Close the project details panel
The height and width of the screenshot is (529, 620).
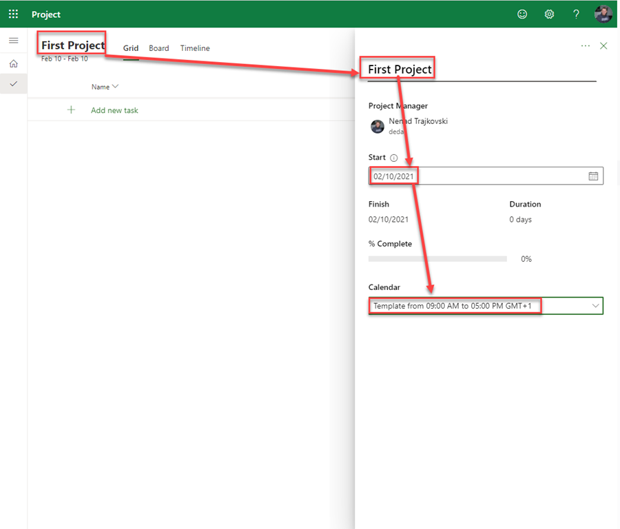pos(603,45)
